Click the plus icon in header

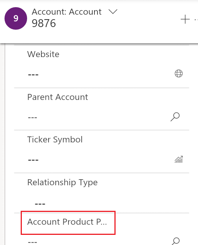point(185,19)
